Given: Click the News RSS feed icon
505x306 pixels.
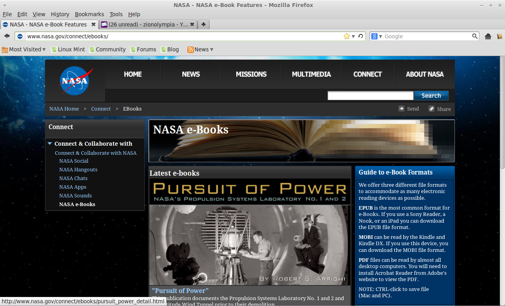Looking at the screenshot, I should point(191,50).
